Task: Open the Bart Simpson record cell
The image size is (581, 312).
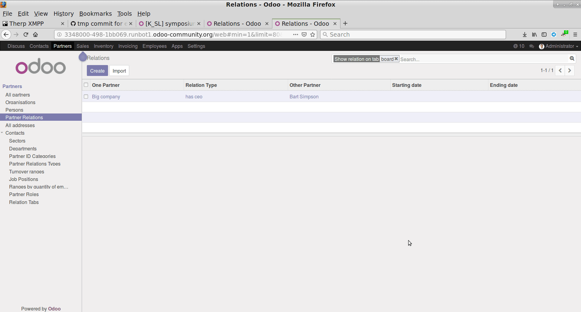Action: tap(304, 97)
